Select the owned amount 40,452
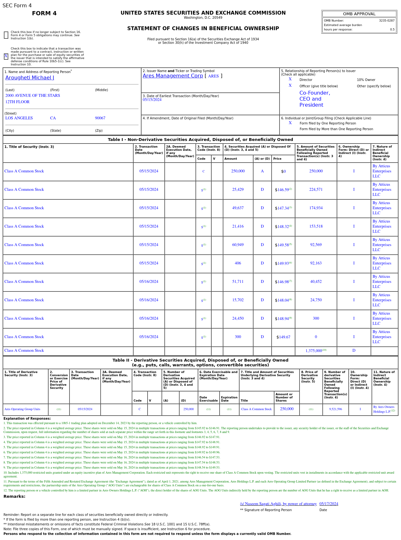Screen dimensions: 401x540 tap(316, 282)
